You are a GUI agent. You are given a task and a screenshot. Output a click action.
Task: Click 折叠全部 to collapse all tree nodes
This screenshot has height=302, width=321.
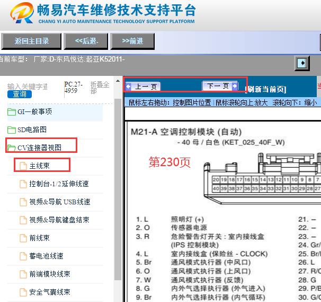pyautogui.click(x=100, y=88)
